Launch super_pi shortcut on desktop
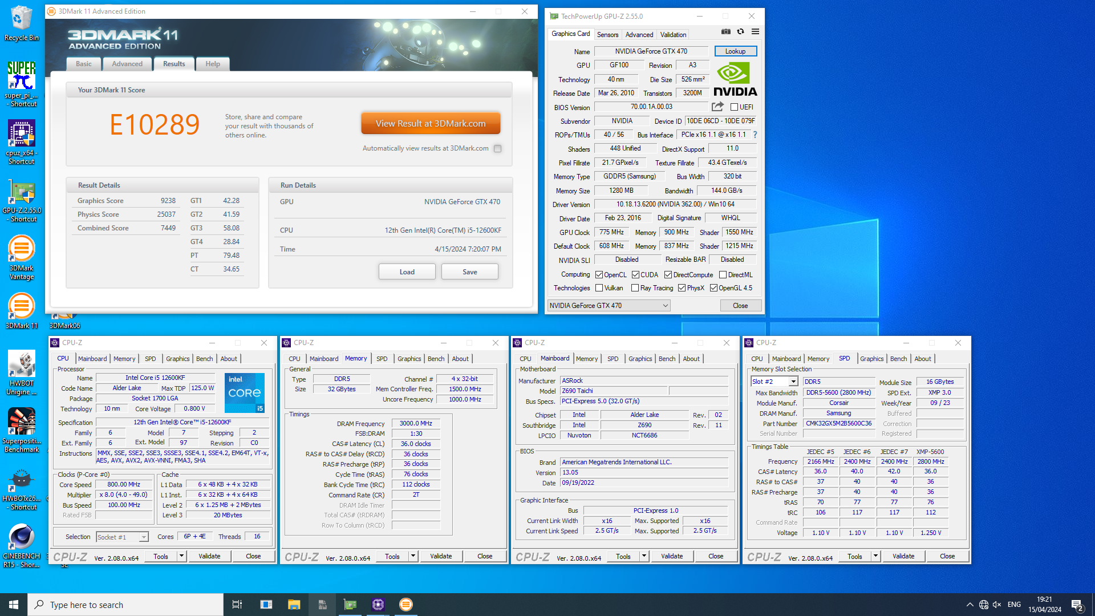This screenshot has height=616, width=1095. click(22, 84)
